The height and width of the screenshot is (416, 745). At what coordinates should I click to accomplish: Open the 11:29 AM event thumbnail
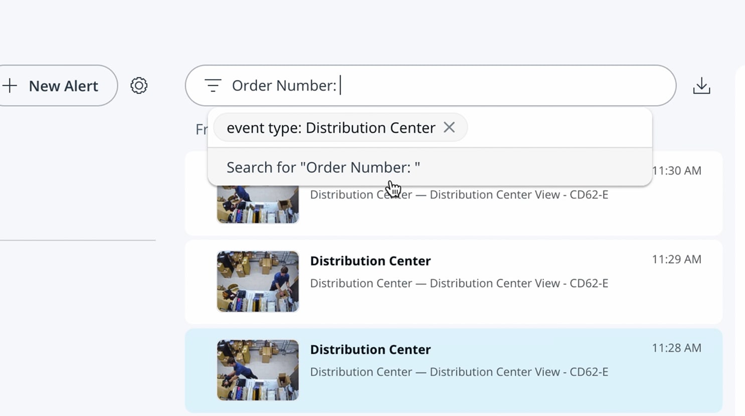[x=258, y=282]
